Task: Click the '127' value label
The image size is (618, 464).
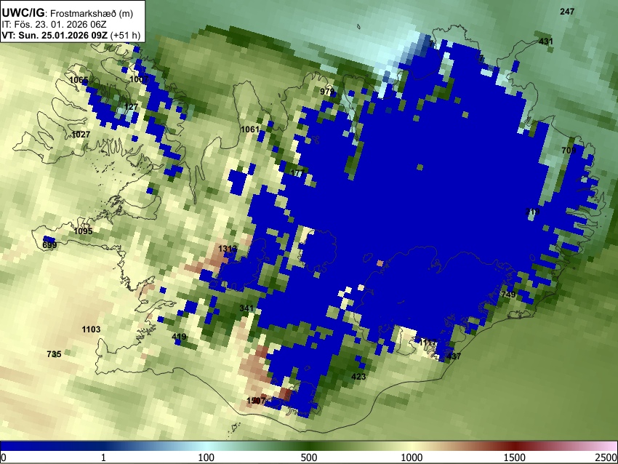Action: click(x=132, y=106)
